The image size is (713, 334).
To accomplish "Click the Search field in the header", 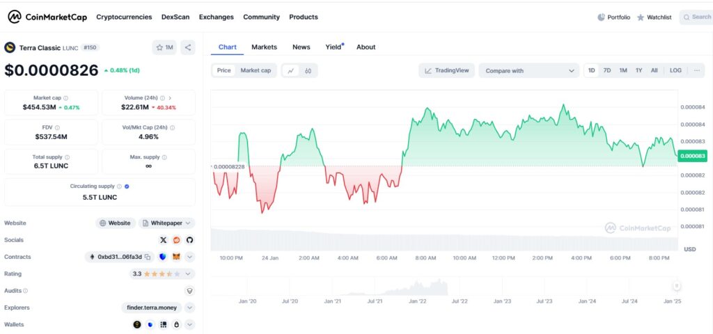I will coord(696,17).
